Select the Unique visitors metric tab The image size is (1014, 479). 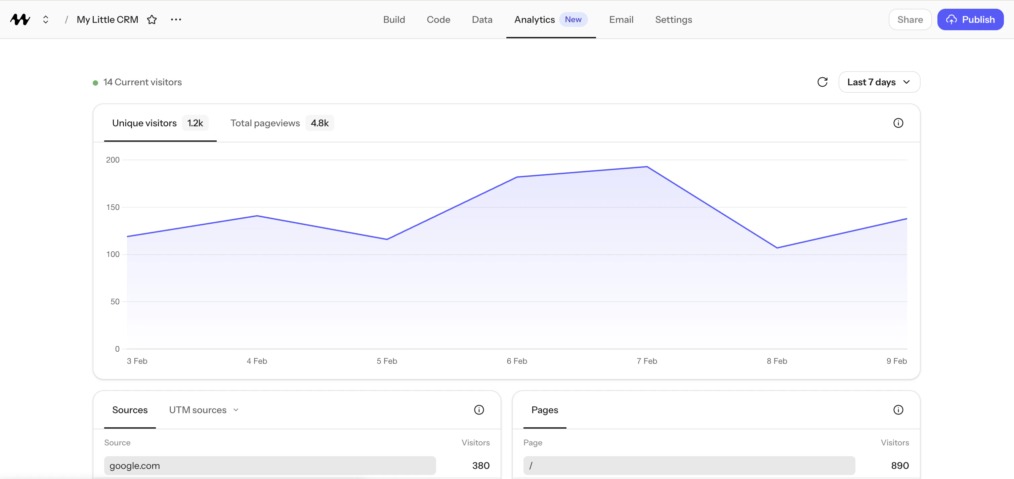click(x=160, y=123)
